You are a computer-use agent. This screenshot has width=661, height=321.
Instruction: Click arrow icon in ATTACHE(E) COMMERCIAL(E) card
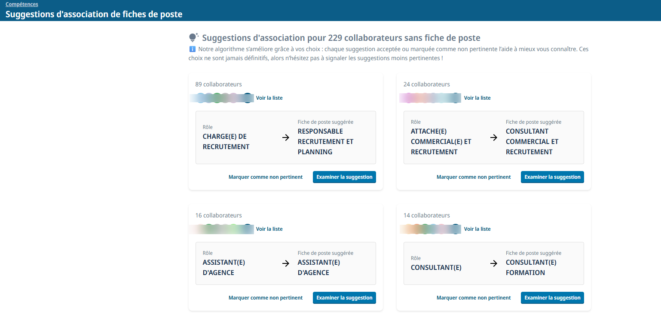(x=494, y=138)
